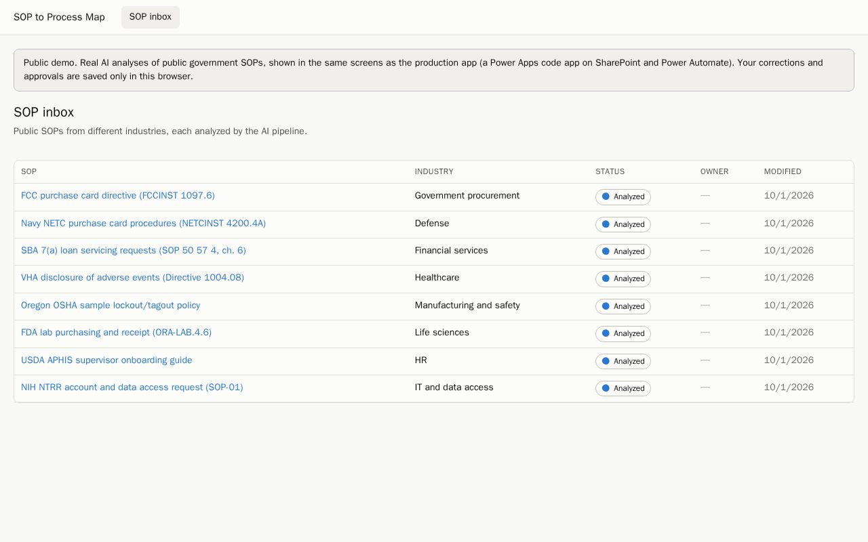Click the HR industry cell
Screen dimensions: 868x542
click(421, 360)
